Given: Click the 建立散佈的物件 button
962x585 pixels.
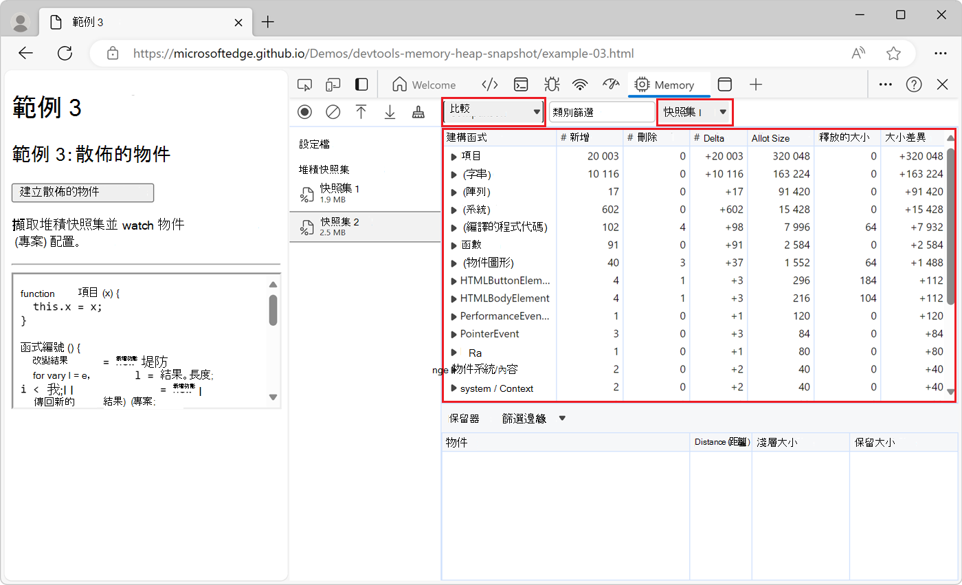Looking at the screenshot, I should point(82,192).
